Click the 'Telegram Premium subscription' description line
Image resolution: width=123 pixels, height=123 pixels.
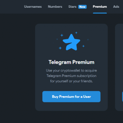click(x=72, y=76)
